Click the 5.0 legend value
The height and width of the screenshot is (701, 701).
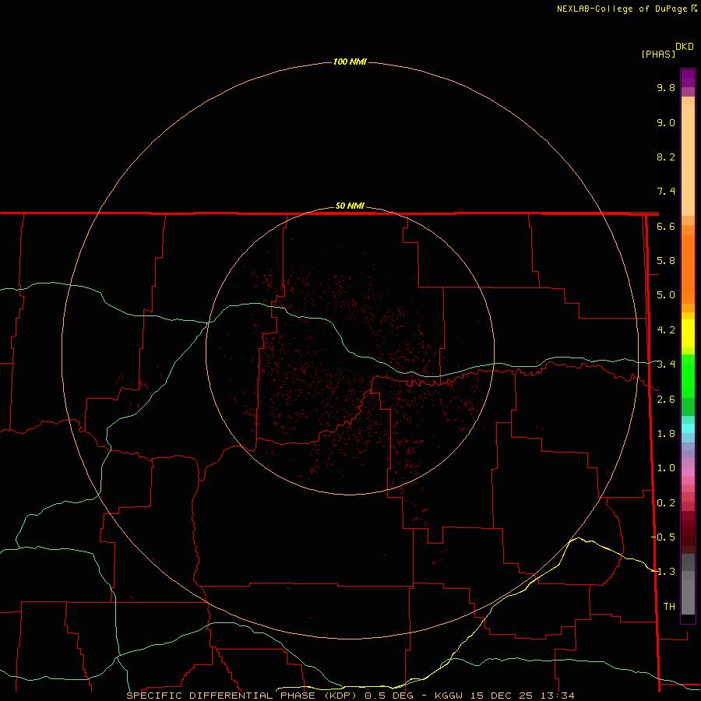click(666, 295)
